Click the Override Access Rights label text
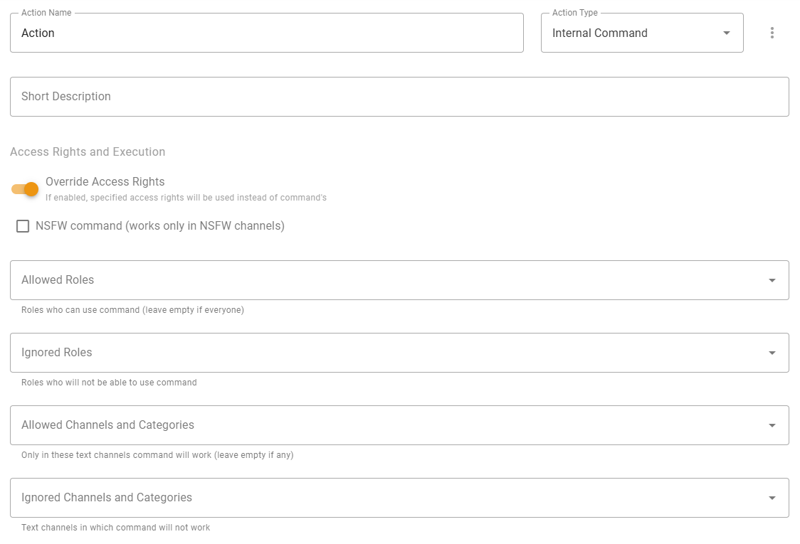The width and height of the screenshot is (800, 544). (105, 182)
